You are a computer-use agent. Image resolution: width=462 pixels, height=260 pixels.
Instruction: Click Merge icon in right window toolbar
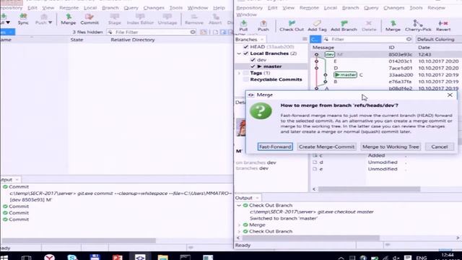click(x=393, y=26)
